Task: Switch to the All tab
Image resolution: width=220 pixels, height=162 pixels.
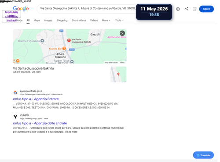Action: click(28, 21)
